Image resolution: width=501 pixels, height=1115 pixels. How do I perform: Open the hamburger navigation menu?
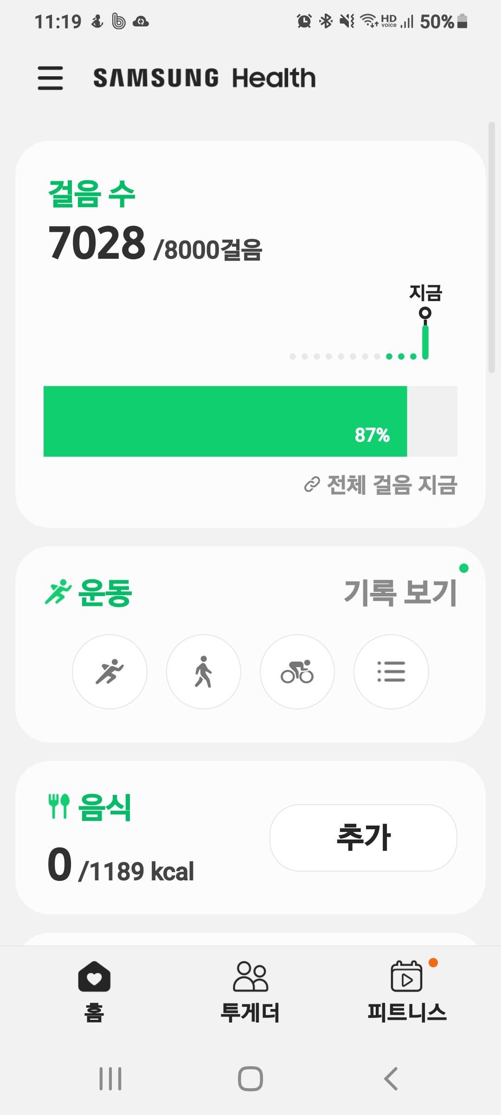50,78
